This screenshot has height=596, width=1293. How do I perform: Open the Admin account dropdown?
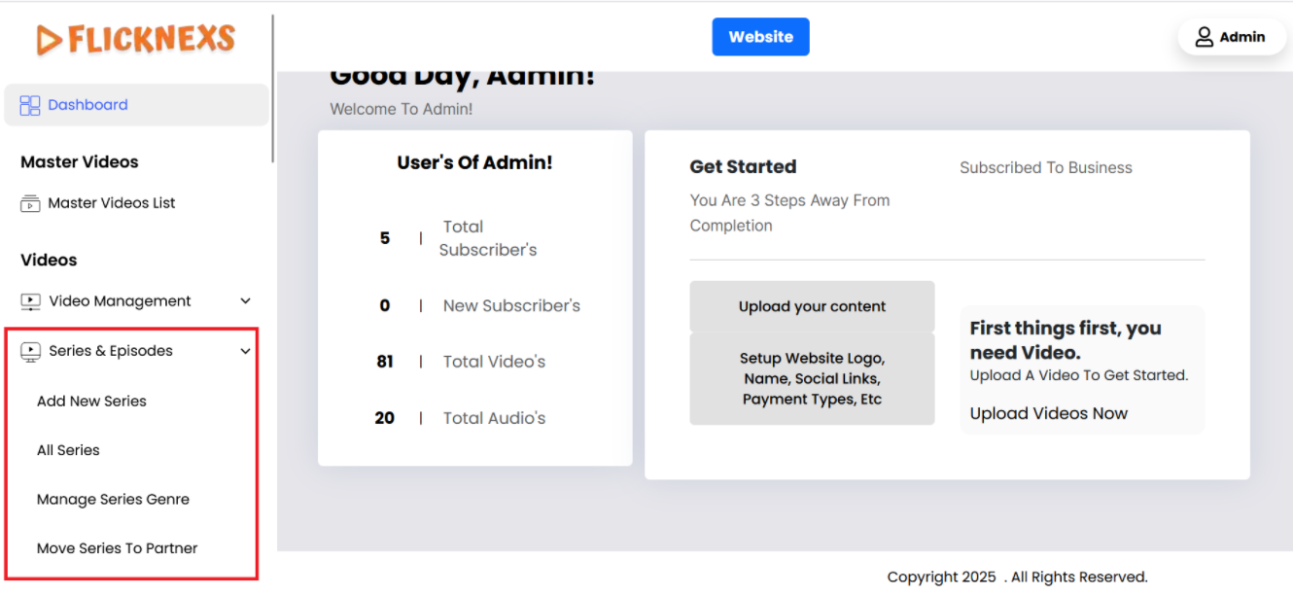click(1232, 37)
